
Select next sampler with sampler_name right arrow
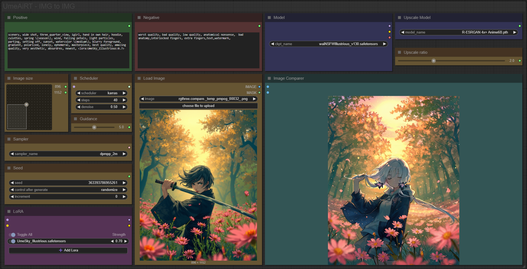pyautogui.click(x=124, y=154)
